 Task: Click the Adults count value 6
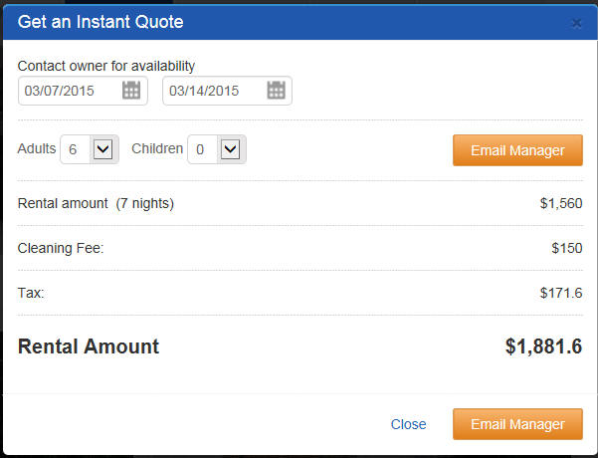pyautogui.click(x=73, y=149)
